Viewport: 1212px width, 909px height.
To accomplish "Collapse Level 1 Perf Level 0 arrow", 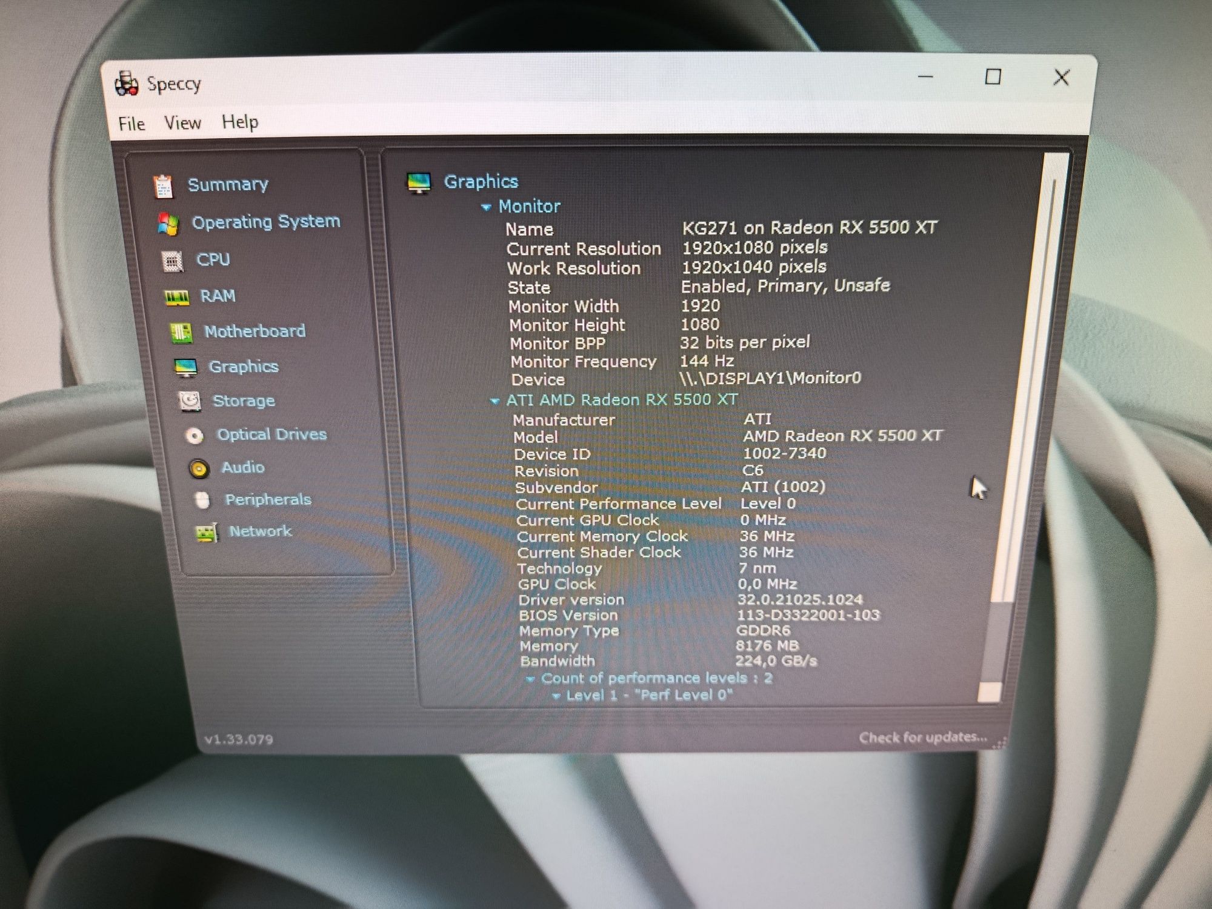I will [556, 696].
